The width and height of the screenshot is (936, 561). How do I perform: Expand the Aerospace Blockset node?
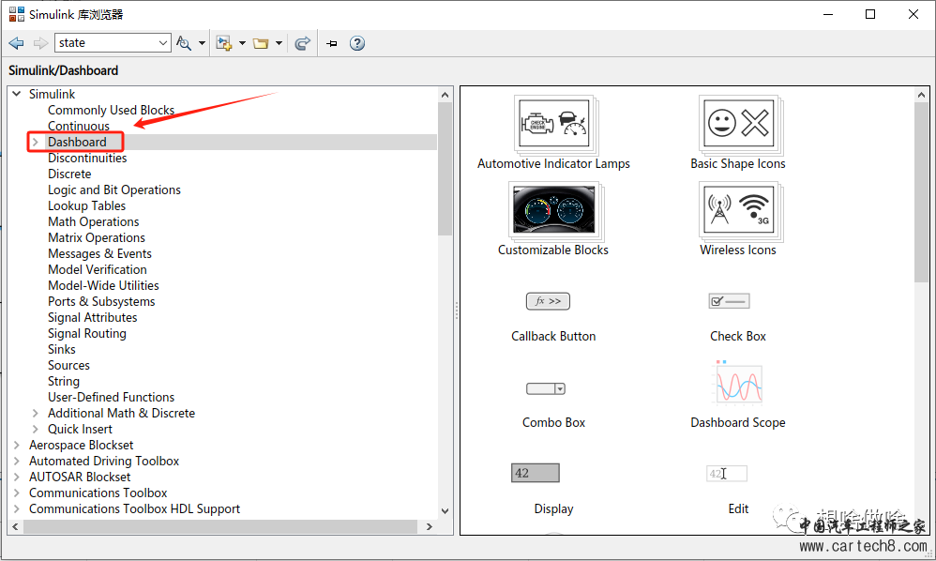point(17,446)
